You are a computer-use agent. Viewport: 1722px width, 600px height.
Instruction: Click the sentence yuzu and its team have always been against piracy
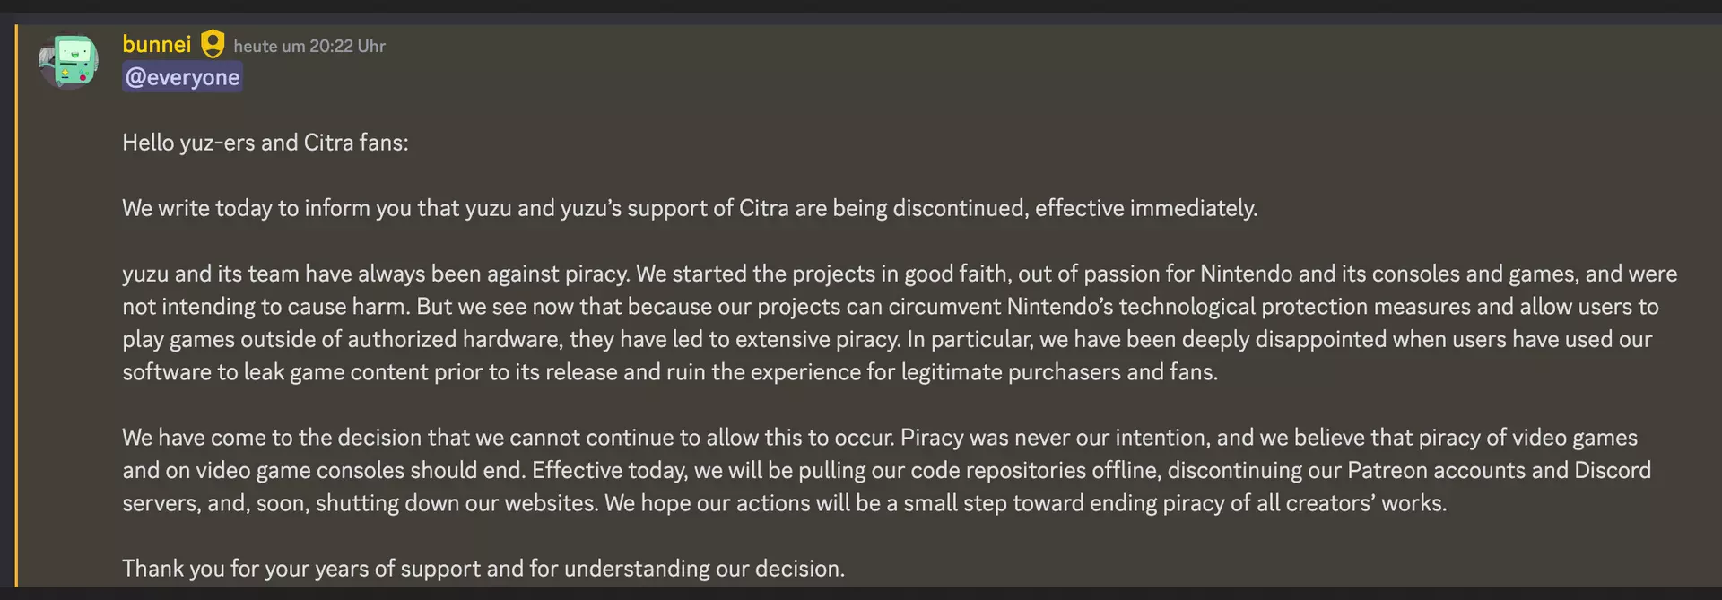(377, 274)
